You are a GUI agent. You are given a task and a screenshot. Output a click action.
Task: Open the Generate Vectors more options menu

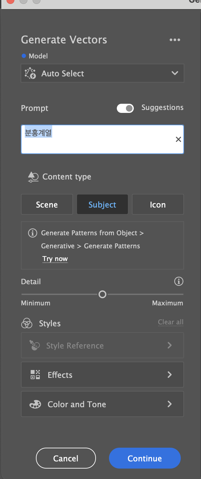[175, 40]
